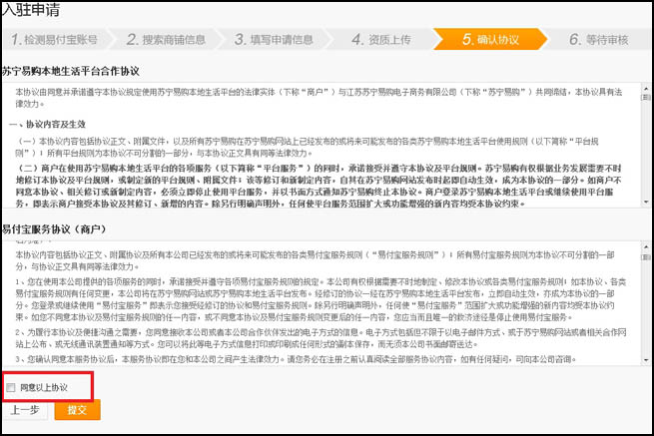The width and height of the screenshot is (654, 436).
Task: Select step 4 资质上传
Action: (381, 40)
